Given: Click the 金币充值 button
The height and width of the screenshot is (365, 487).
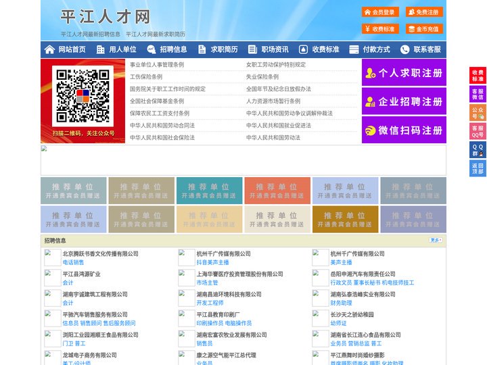Looking at the screenshot, I should [x=424, y=29].
